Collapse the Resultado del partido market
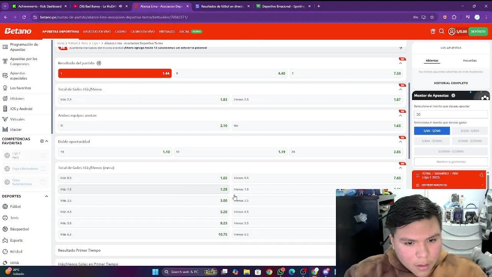Screen dimensions: 492x277 (401, 63)
